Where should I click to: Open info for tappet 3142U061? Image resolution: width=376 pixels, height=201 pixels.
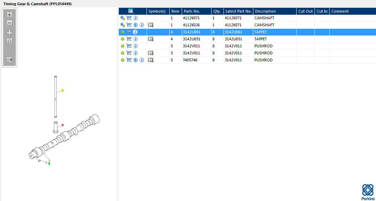(135, 32)
